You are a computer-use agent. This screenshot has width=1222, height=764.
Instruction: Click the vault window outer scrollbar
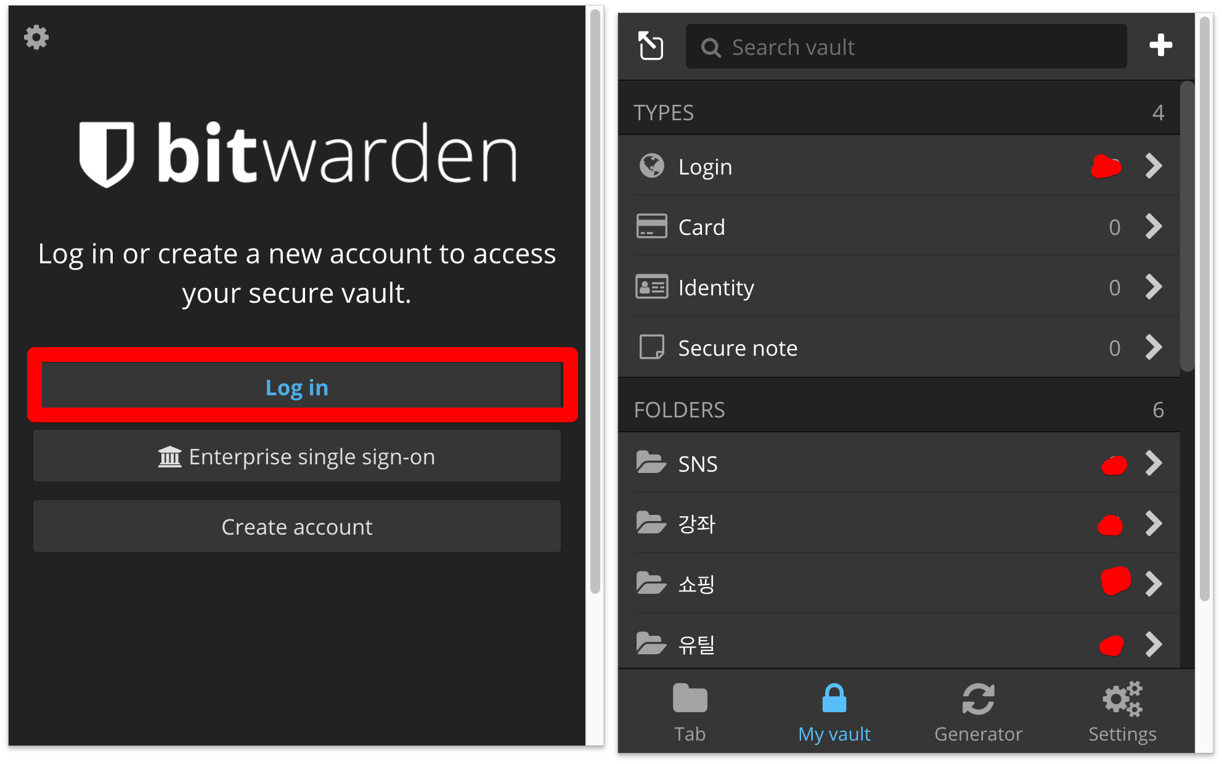1205,308
